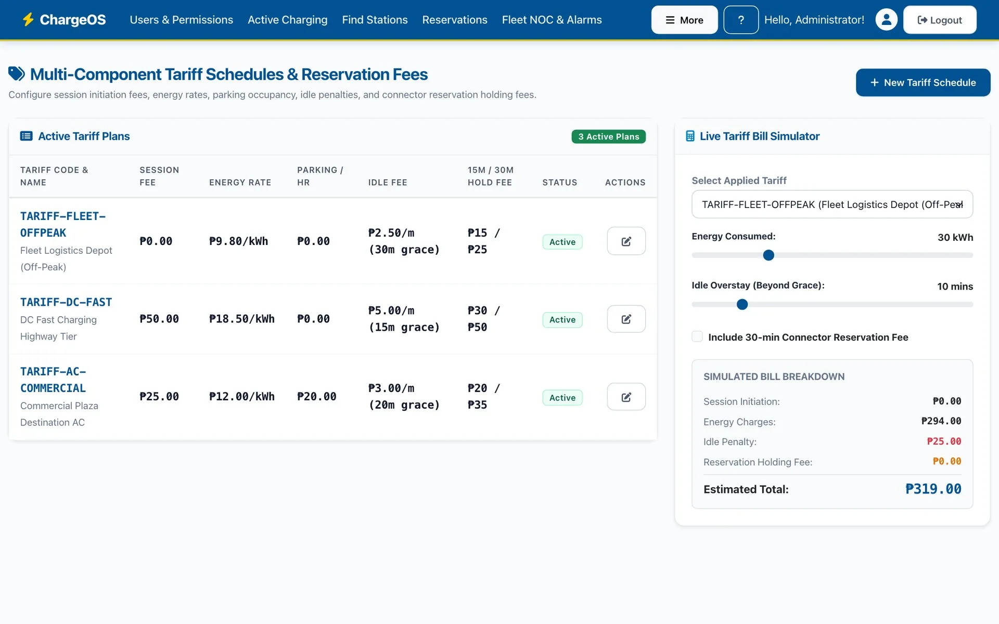This screenshot has width=999, height=624.
Task: Click the Idle Overstay slider handle
Action: (742, 305)
